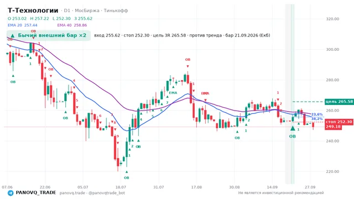Click the 'H 257.22' high value
This screenshot has height=199, width=354.
coord(39,18)
